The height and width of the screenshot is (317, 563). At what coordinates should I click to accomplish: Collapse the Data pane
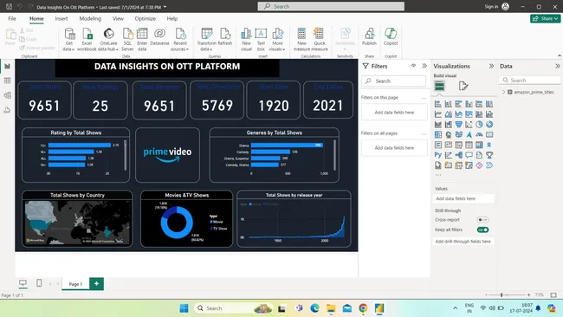click(557, 66)
